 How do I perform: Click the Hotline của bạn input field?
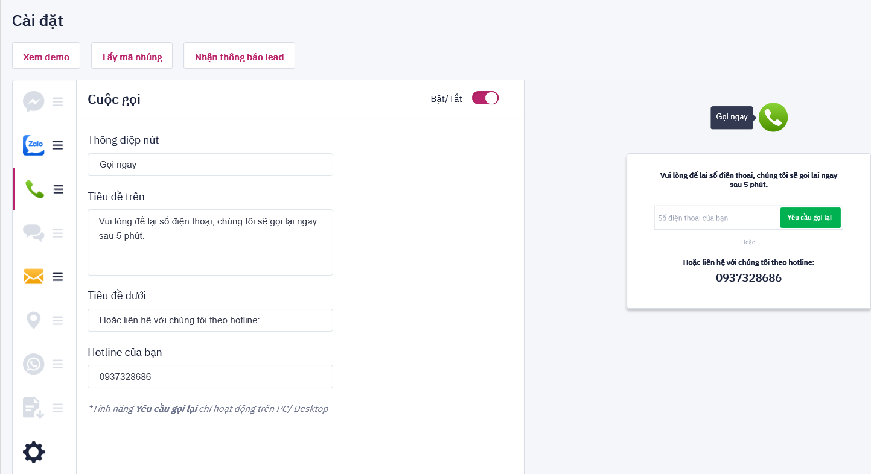[210, 377]
